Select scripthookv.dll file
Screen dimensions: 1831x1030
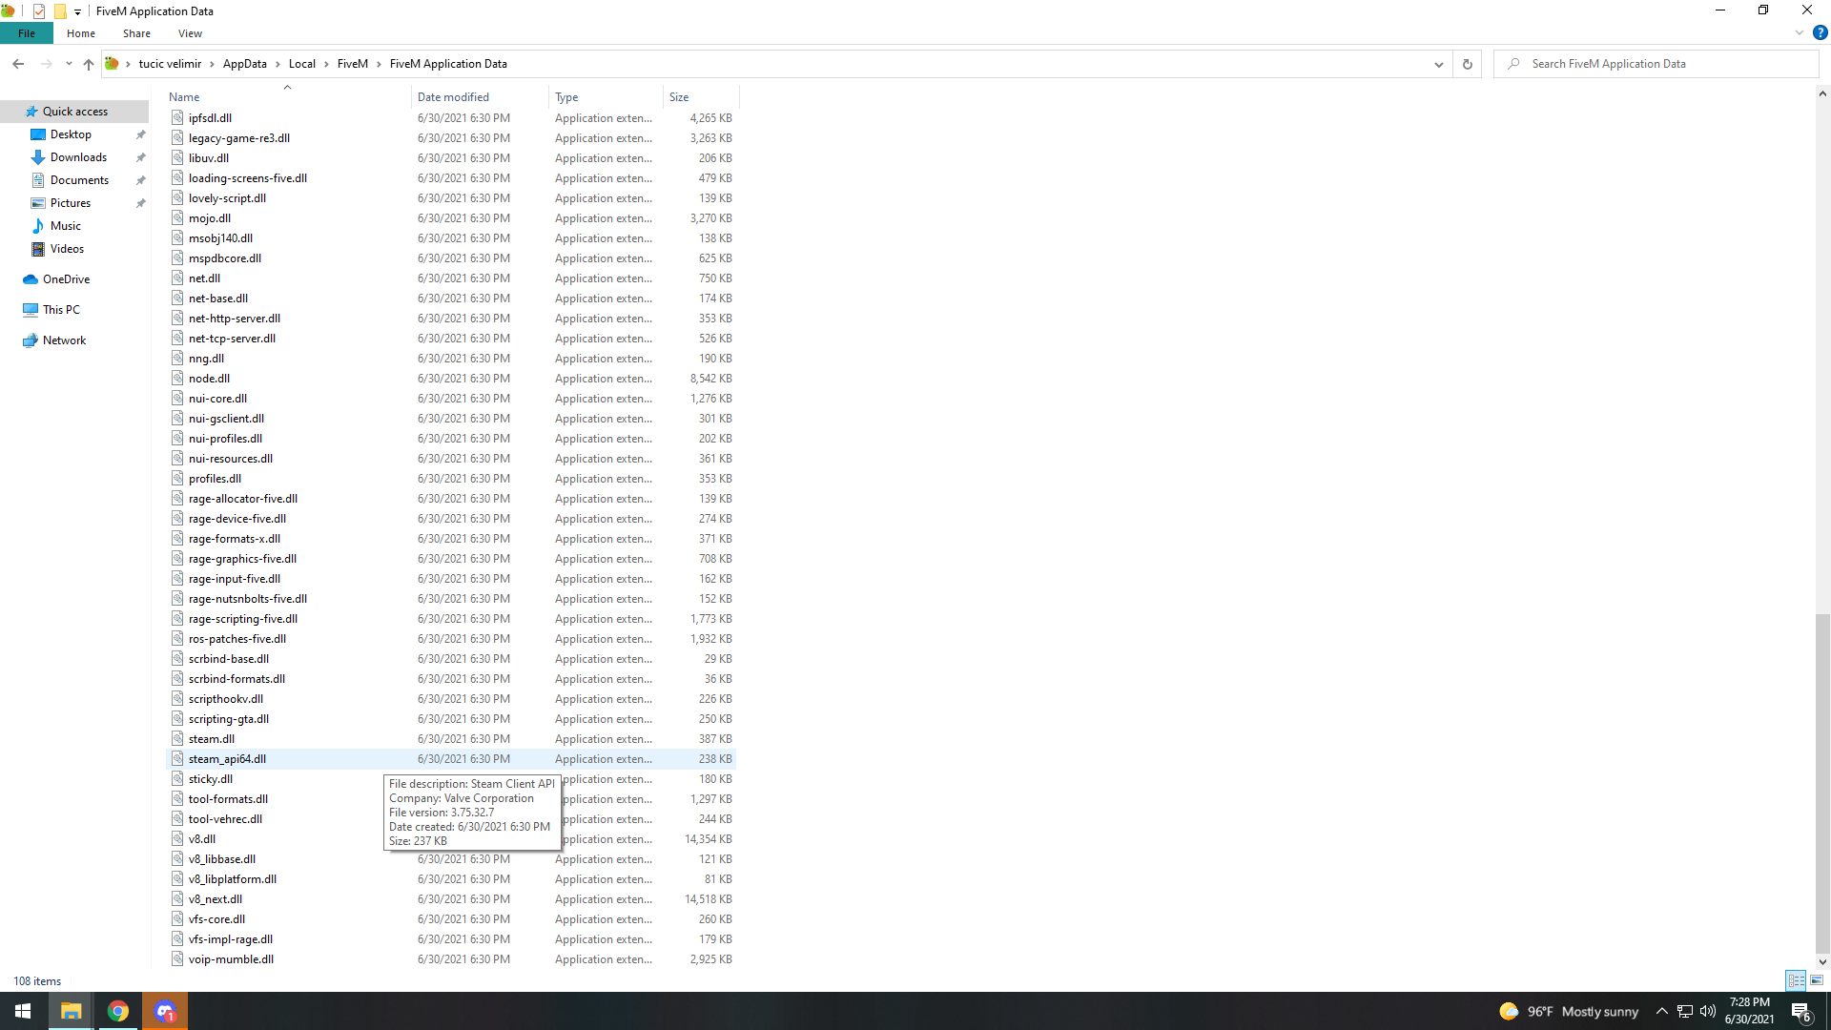(451, 699)
